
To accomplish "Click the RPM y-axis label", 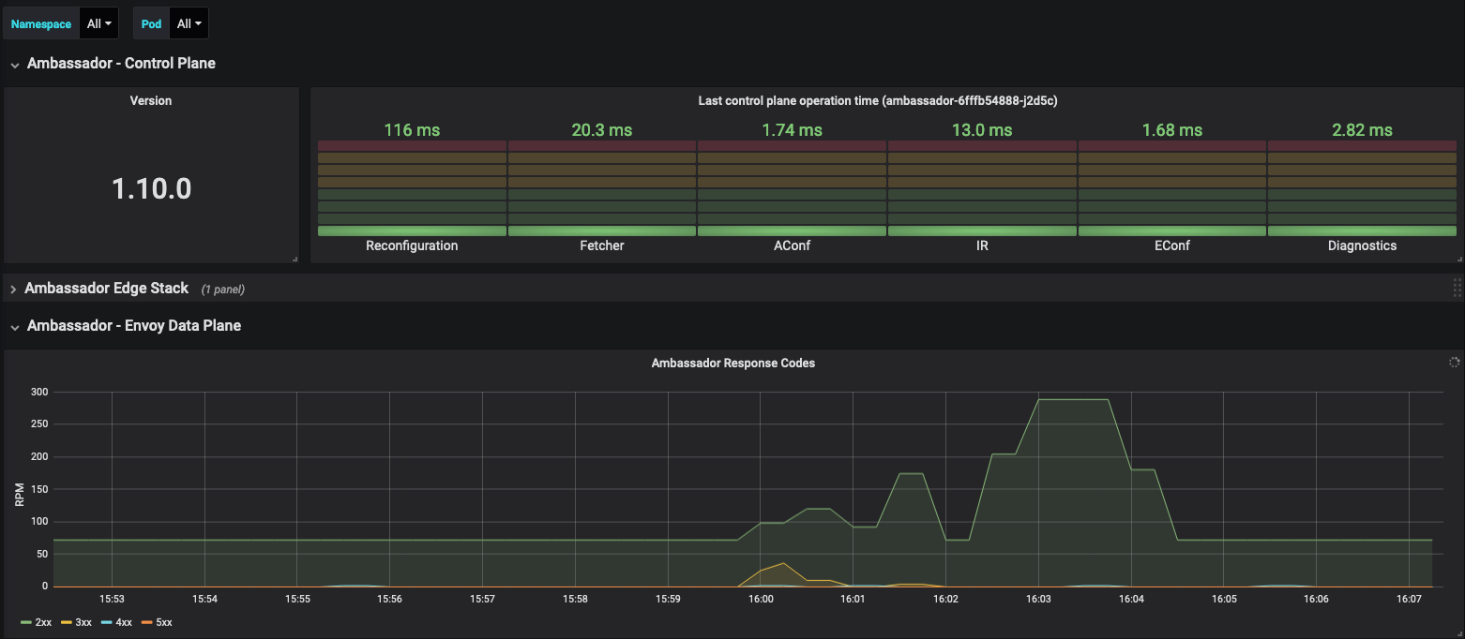I will point(19,496).
